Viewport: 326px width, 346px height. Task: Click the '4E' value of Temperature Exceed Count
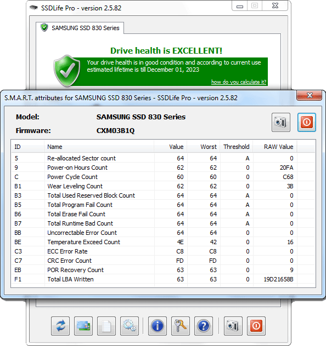(180, 242)
